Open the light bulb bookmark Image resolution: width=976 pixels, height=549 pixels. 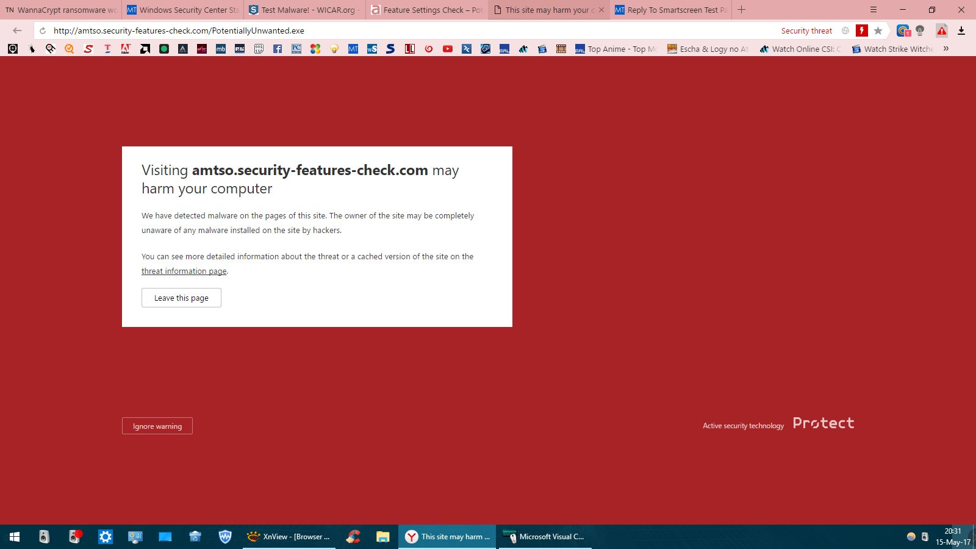334,49
